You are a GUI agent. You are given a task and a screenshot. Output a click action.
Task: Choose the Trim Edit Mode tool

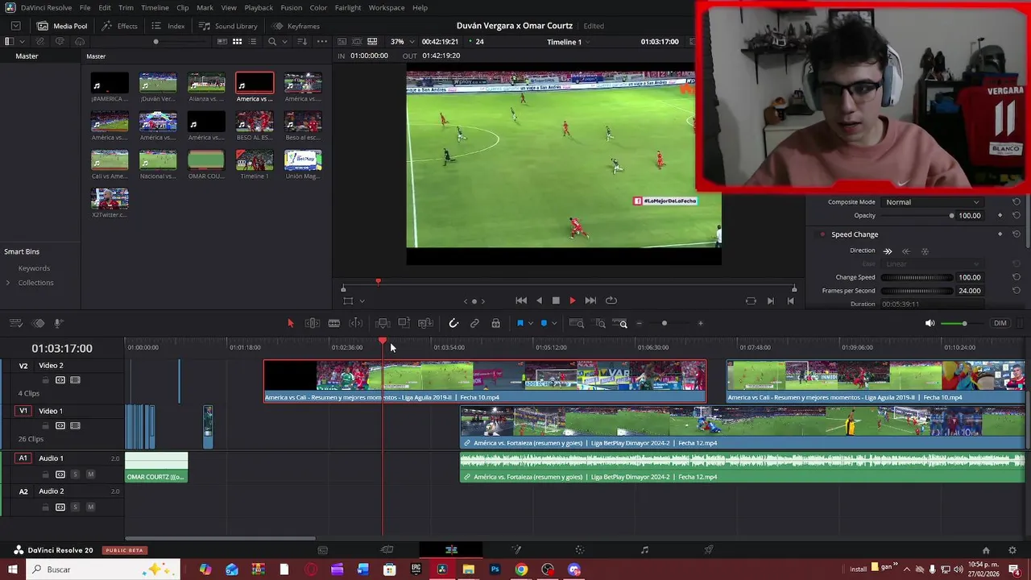(x=313, y=323)
